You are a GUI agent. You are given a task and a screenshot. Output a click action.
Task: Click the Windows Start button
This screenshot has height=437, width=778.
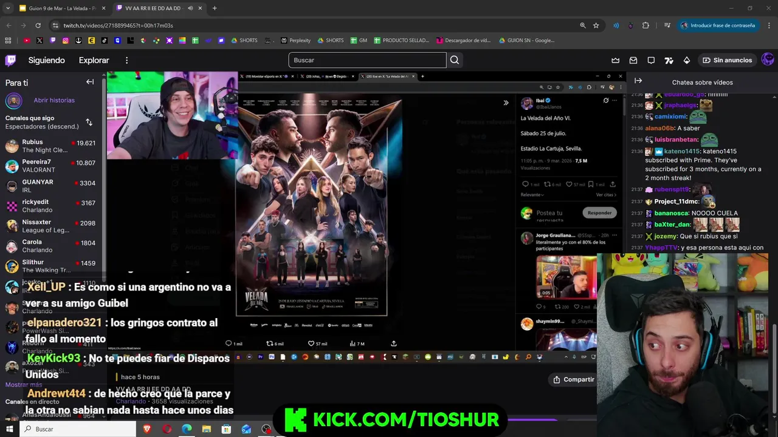10,429
